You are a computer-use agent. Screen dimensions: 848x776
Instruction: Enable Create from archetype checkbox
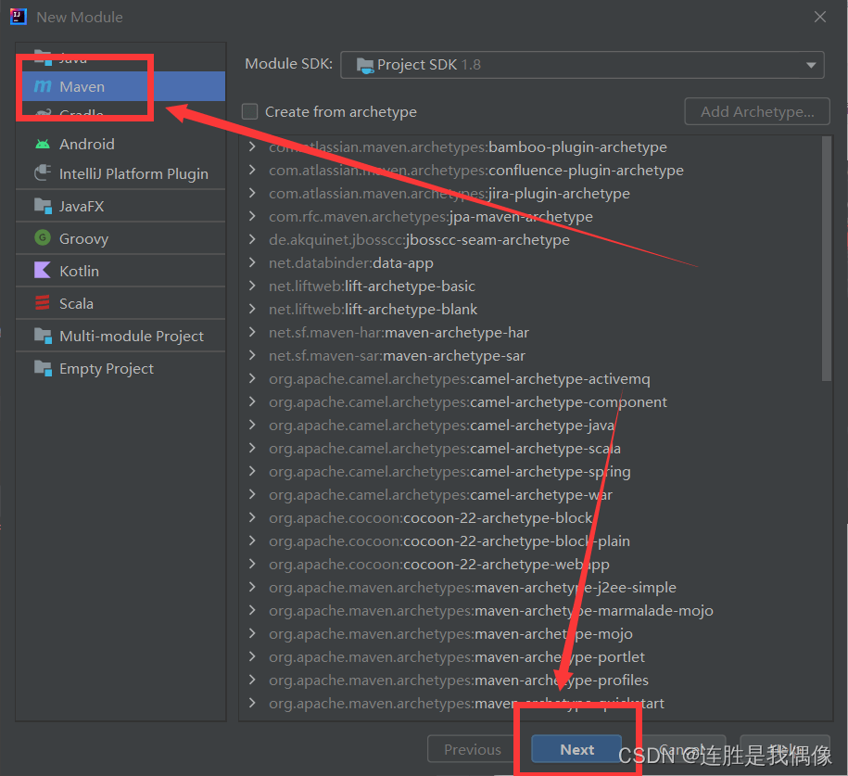coord(249,111)
